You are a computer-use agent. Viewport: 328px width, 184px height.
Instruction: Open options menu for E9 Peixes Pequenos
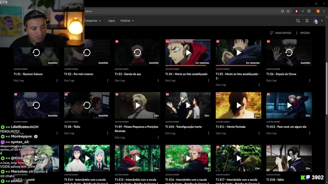[158, 137]
